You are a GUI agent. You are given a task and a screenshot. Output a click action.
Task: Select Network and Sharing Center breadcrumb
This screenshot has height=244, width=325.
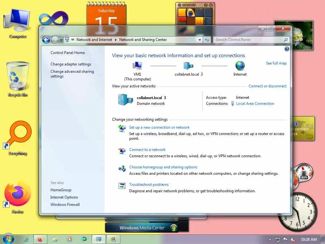[x=143, y=40]
